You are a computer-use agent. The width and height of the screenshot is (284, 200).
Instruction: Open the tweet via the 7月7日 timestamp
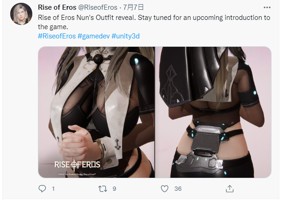(133, 7)
